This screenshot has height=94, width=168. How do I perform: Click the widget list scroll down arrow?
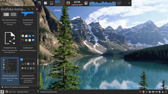point(38,84)
